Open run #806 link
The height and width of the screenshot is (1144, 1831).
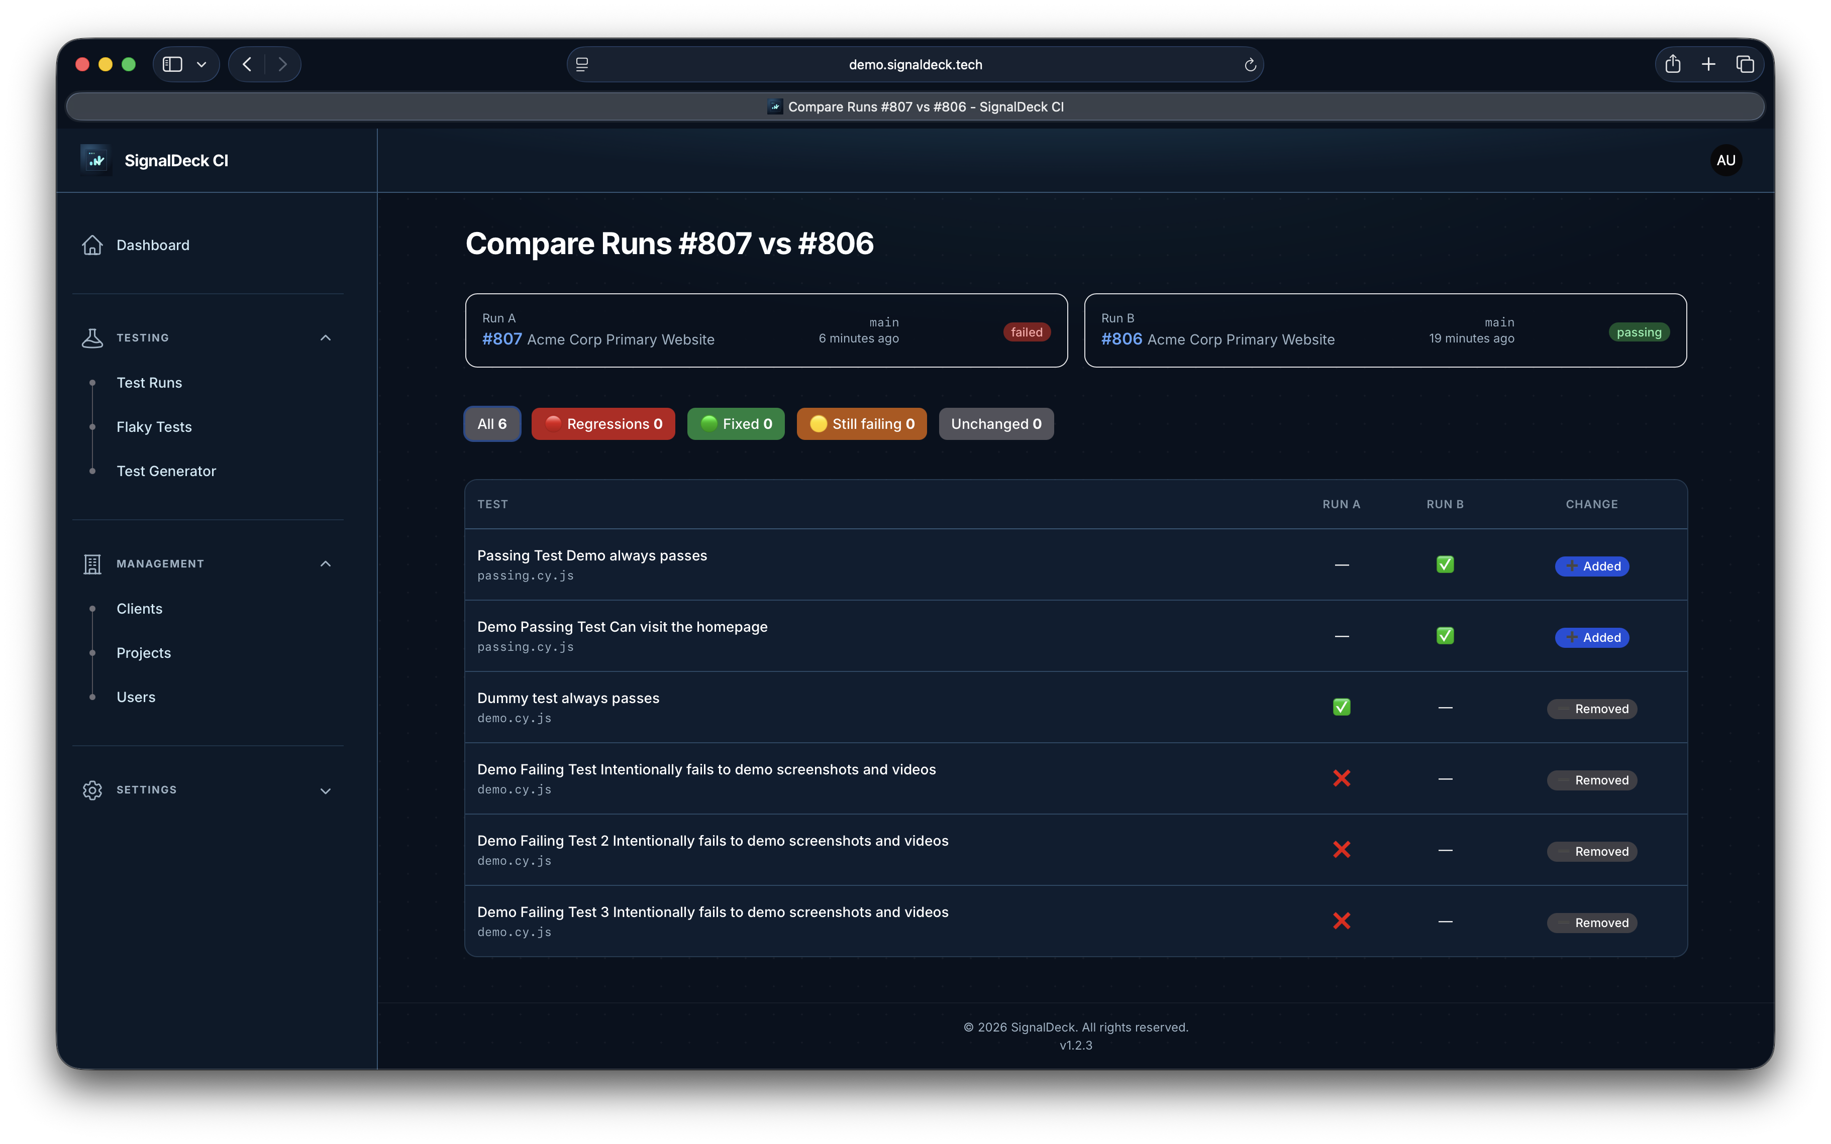pyautogui.click(x=1122, y=339)
